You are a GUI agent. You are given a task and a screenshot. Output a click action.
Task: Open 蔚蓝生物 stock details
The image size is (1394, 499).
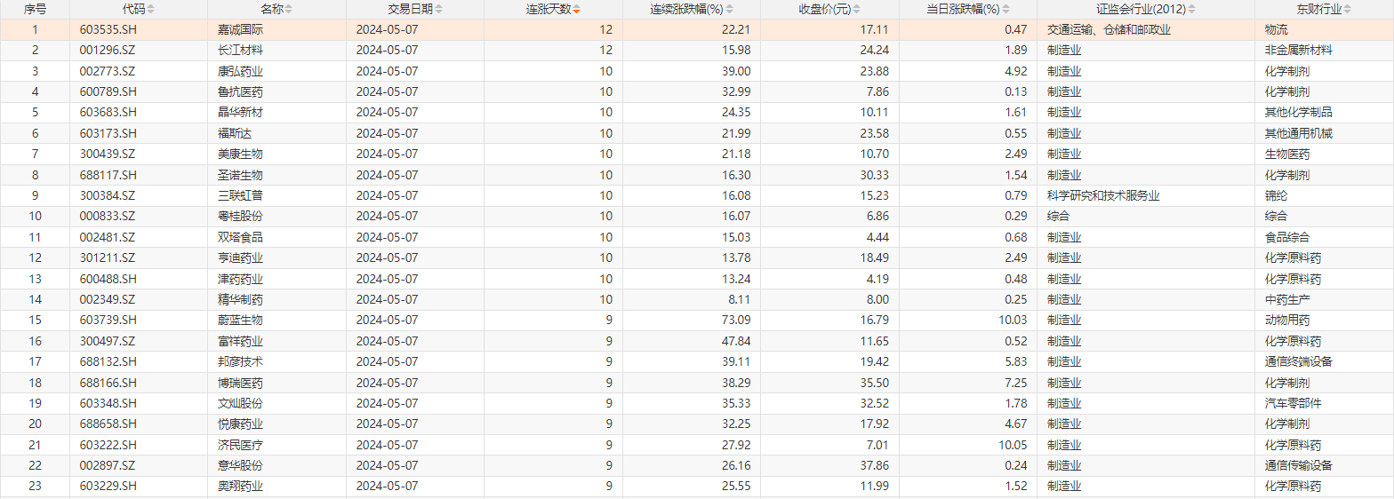tap(240, 320)
